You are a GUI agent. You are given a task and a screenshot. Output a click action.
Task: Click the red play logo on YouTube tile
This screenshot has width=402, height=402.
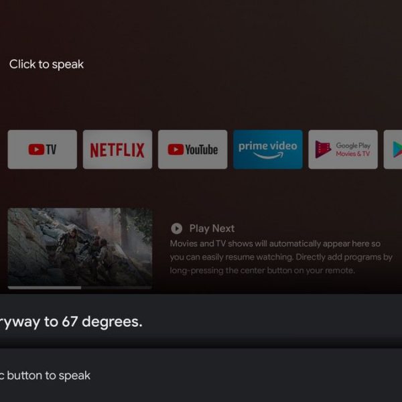[x=176, y=149]
